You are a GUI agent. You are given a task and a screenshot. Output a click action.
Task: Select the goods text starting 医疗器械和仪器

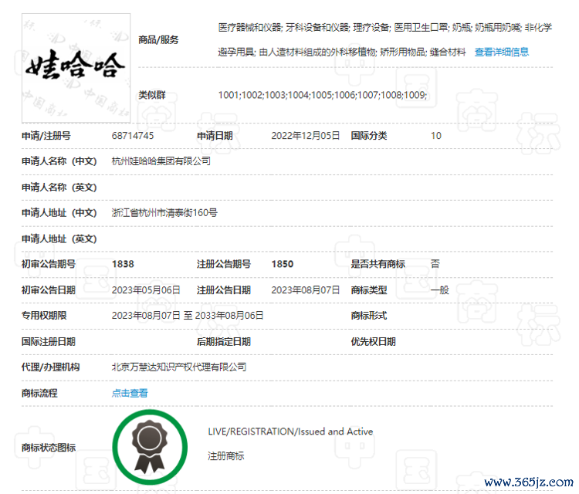[x=385, y=27]
